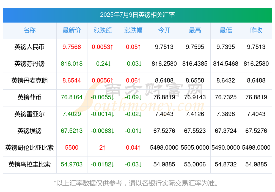Viewport: 275px width, 192px height.
Task: Select the 英镑人民币 row name
Action: [29, 47]
